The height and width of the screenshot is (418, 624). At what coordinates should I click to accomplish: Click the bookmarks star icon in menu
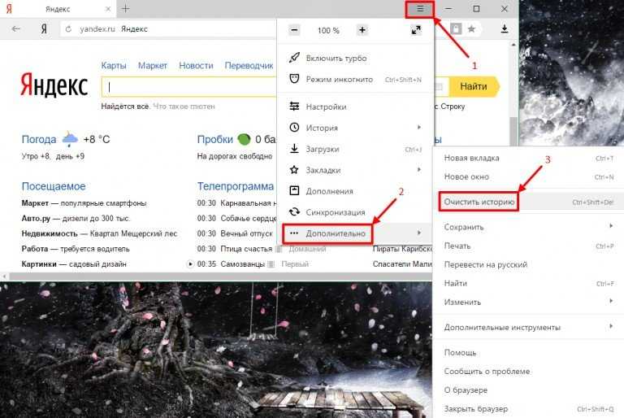tap(294, 170)
